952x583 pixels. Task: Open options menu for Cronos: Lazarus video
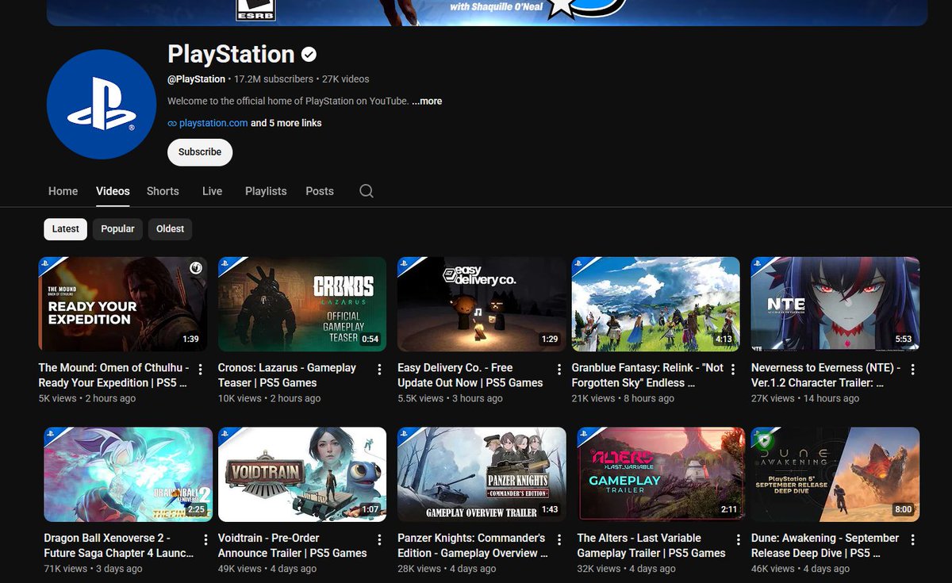tap(380, 370)
